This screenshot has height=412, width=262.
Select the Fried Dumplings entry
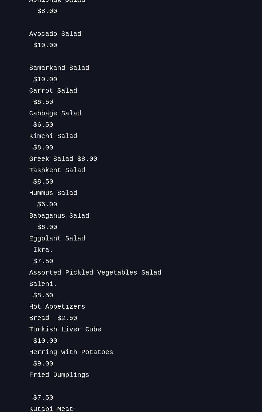tap(59, 375)
